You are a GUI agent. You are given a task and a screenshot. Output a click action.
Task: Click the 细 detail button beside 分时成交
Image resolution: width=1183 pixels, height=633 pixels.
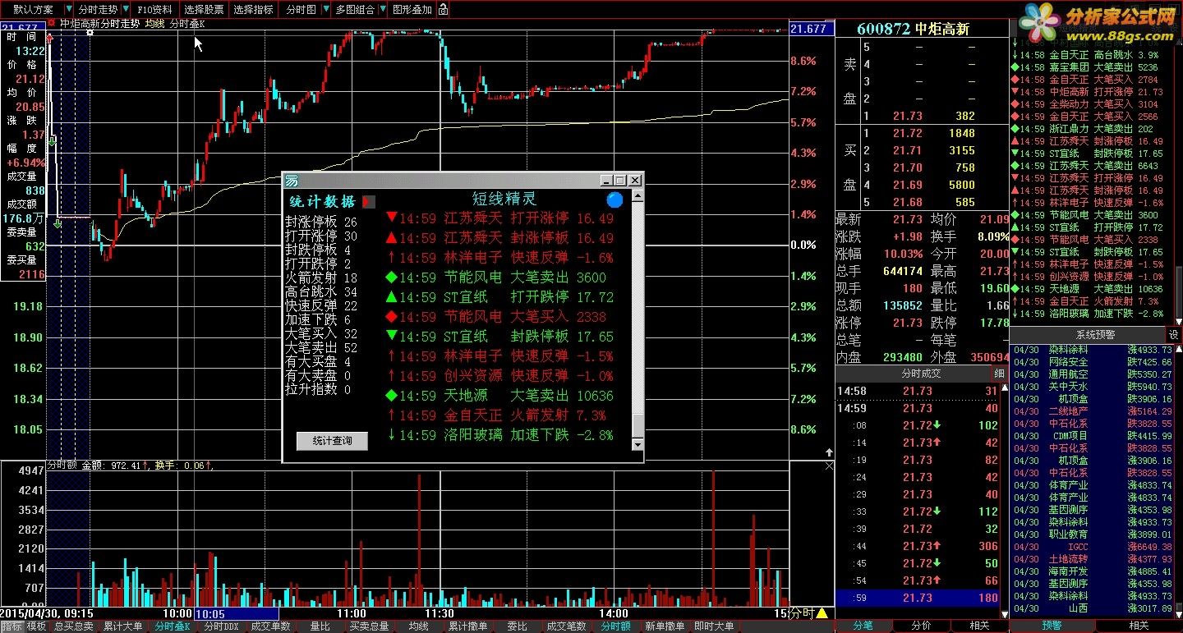point(1000,374)
